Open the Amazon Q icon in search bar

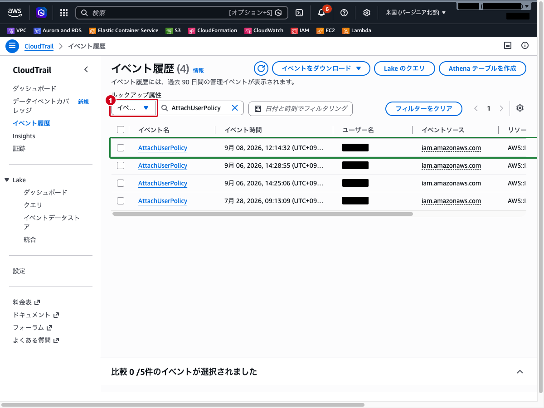[279, 13]
